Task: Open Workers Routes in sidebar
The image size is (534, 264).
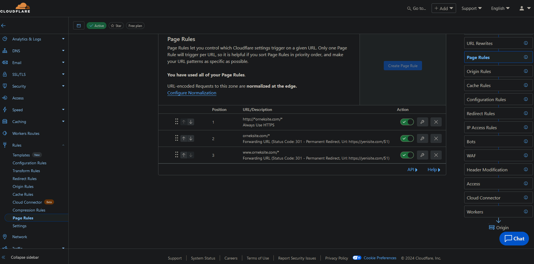Action: click(x=26, y=133)
